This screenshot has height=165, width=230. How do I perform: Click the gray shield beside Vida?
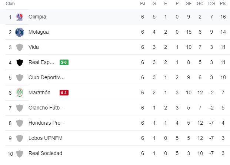click(x=20, y=47)
